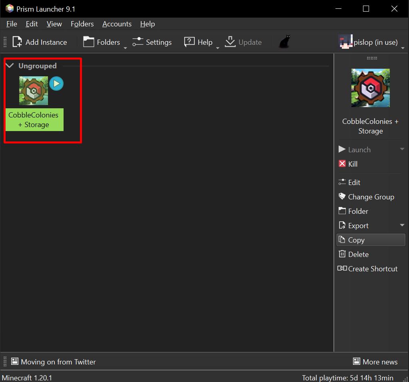Click the Delete trash can icon
The height and width of the screenshot is (382, 409).
coord(342,254)
